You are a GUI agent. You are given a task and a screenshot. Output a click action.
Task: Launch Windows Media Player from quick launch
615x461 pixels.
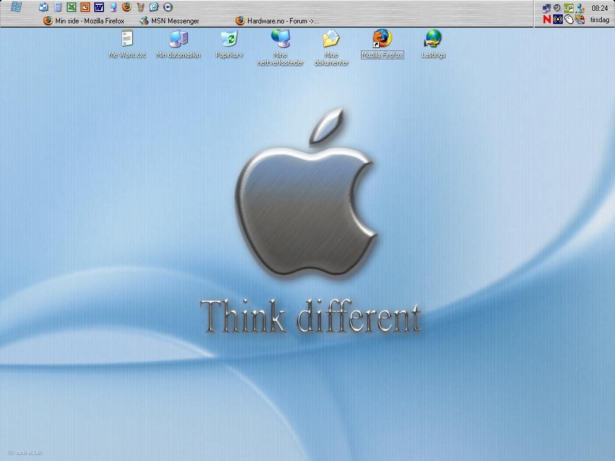[x=168, y=7]
